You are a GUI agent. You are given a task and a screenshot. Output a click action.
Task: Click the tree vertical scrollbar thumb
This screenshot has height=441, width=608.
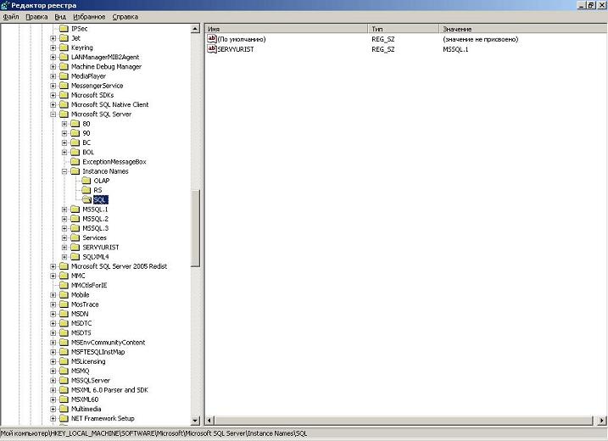point(195,227)
